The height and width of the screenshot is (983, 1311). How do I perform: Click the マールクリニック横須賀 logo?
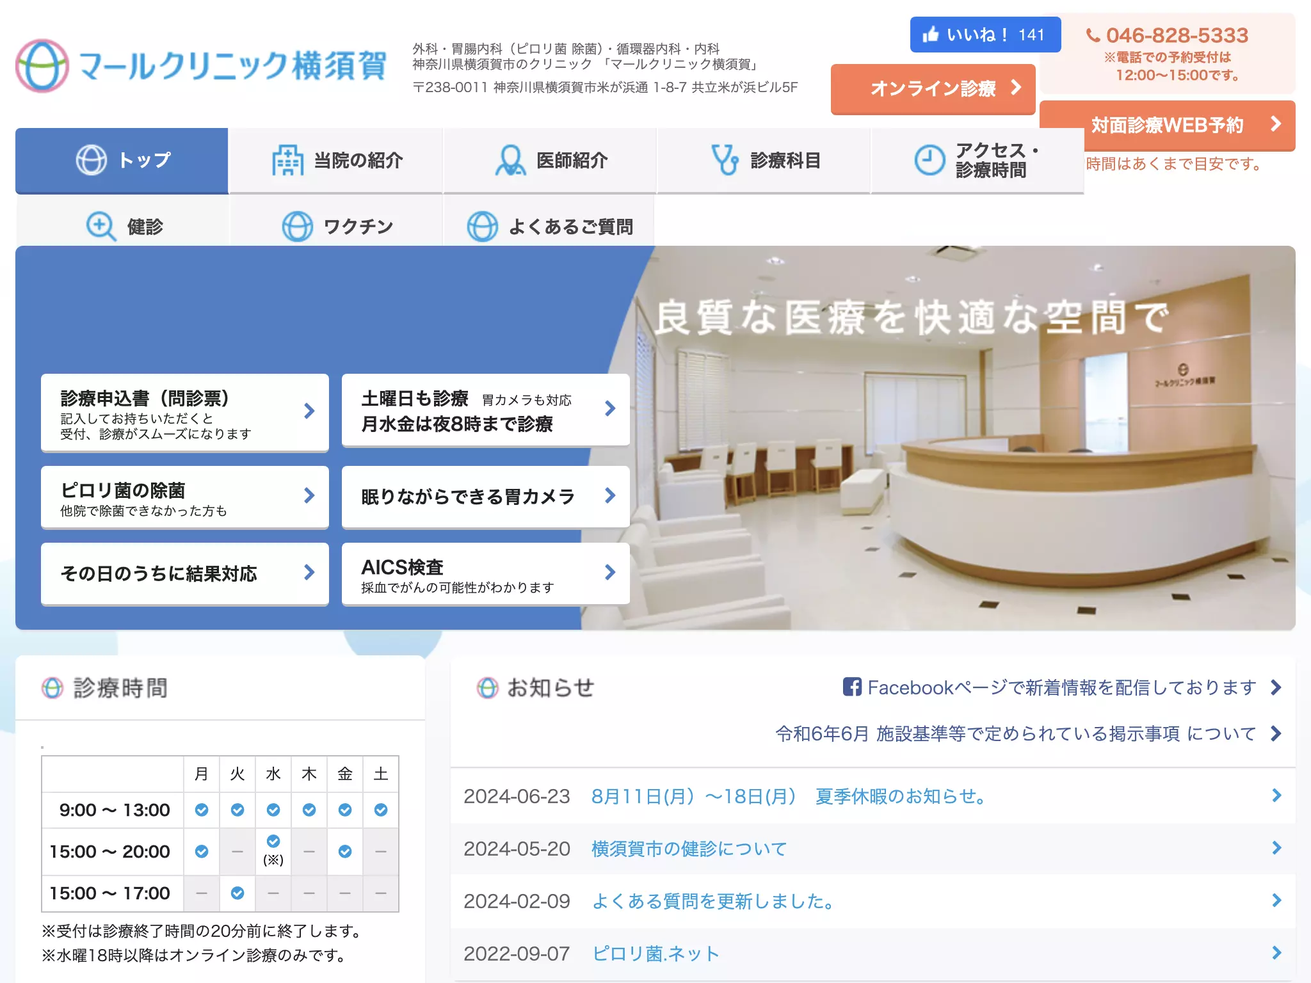coord(201,65)
